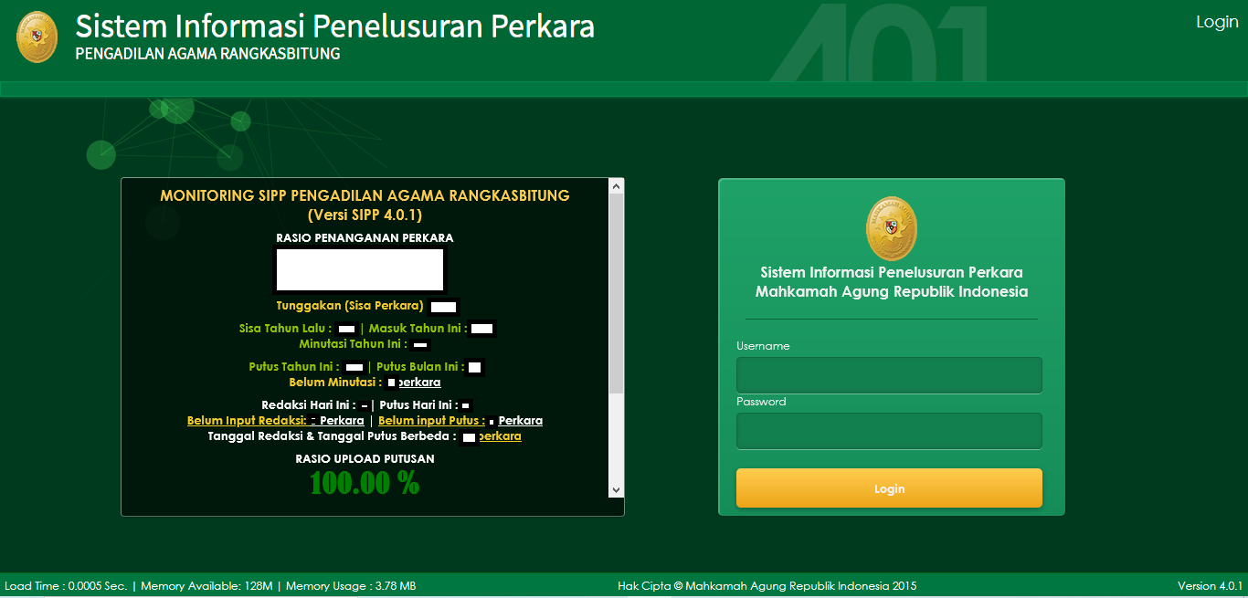Click the RASIO UPLOAD PUTUSAN label
This screenshot has height=598, width=1248.
(x=365, y=458)
